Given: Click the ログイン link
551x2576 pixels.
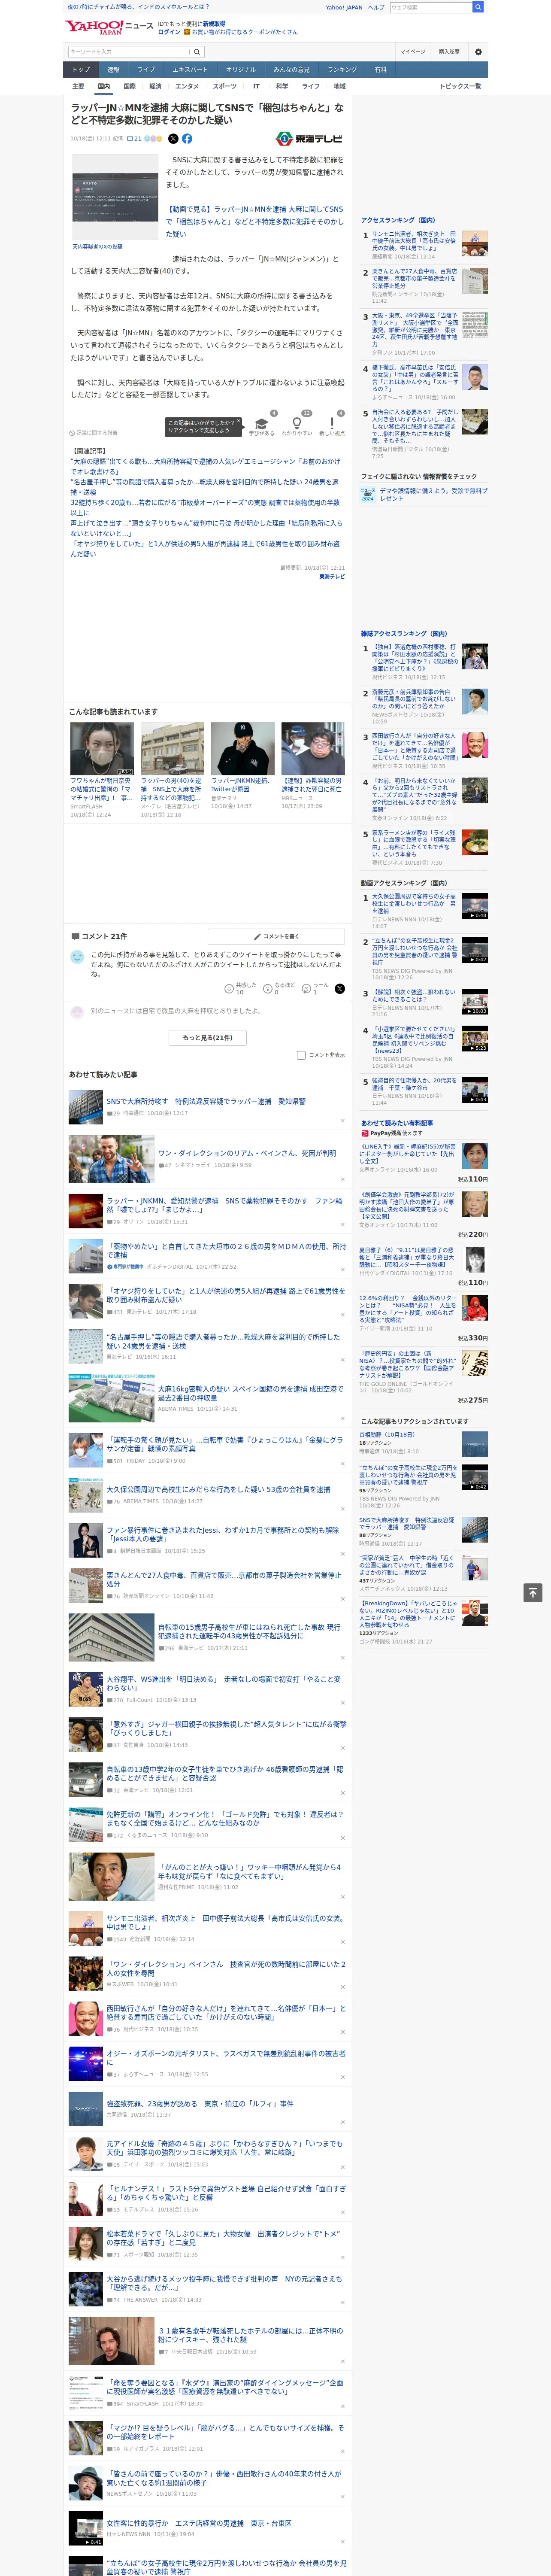Looking at the screenshot, I should [x=169, y=32].
